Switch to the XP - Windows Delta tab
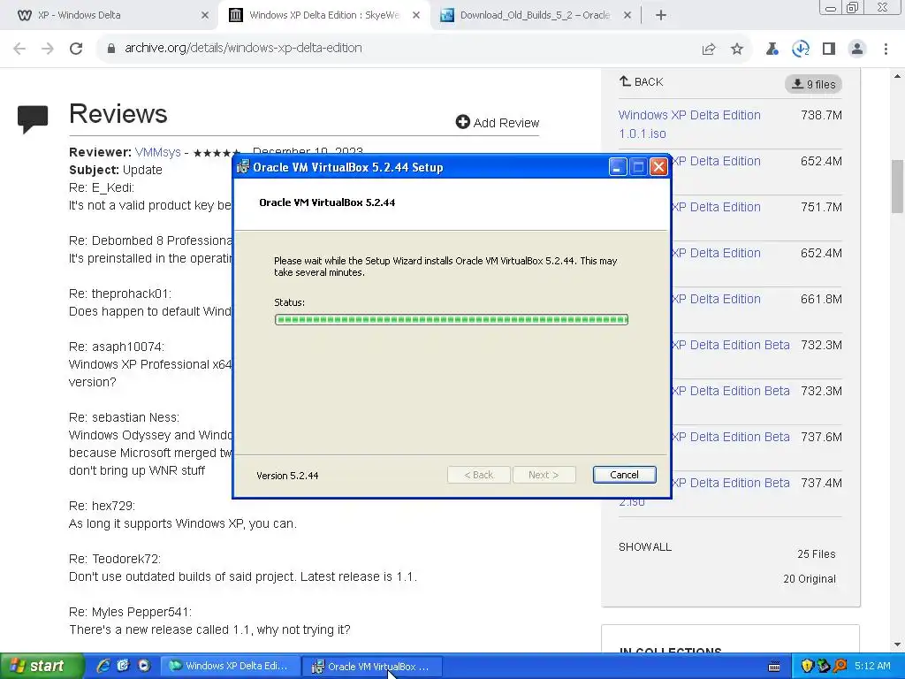The height and width of the screenshot is (679, 905). point(110,16)
